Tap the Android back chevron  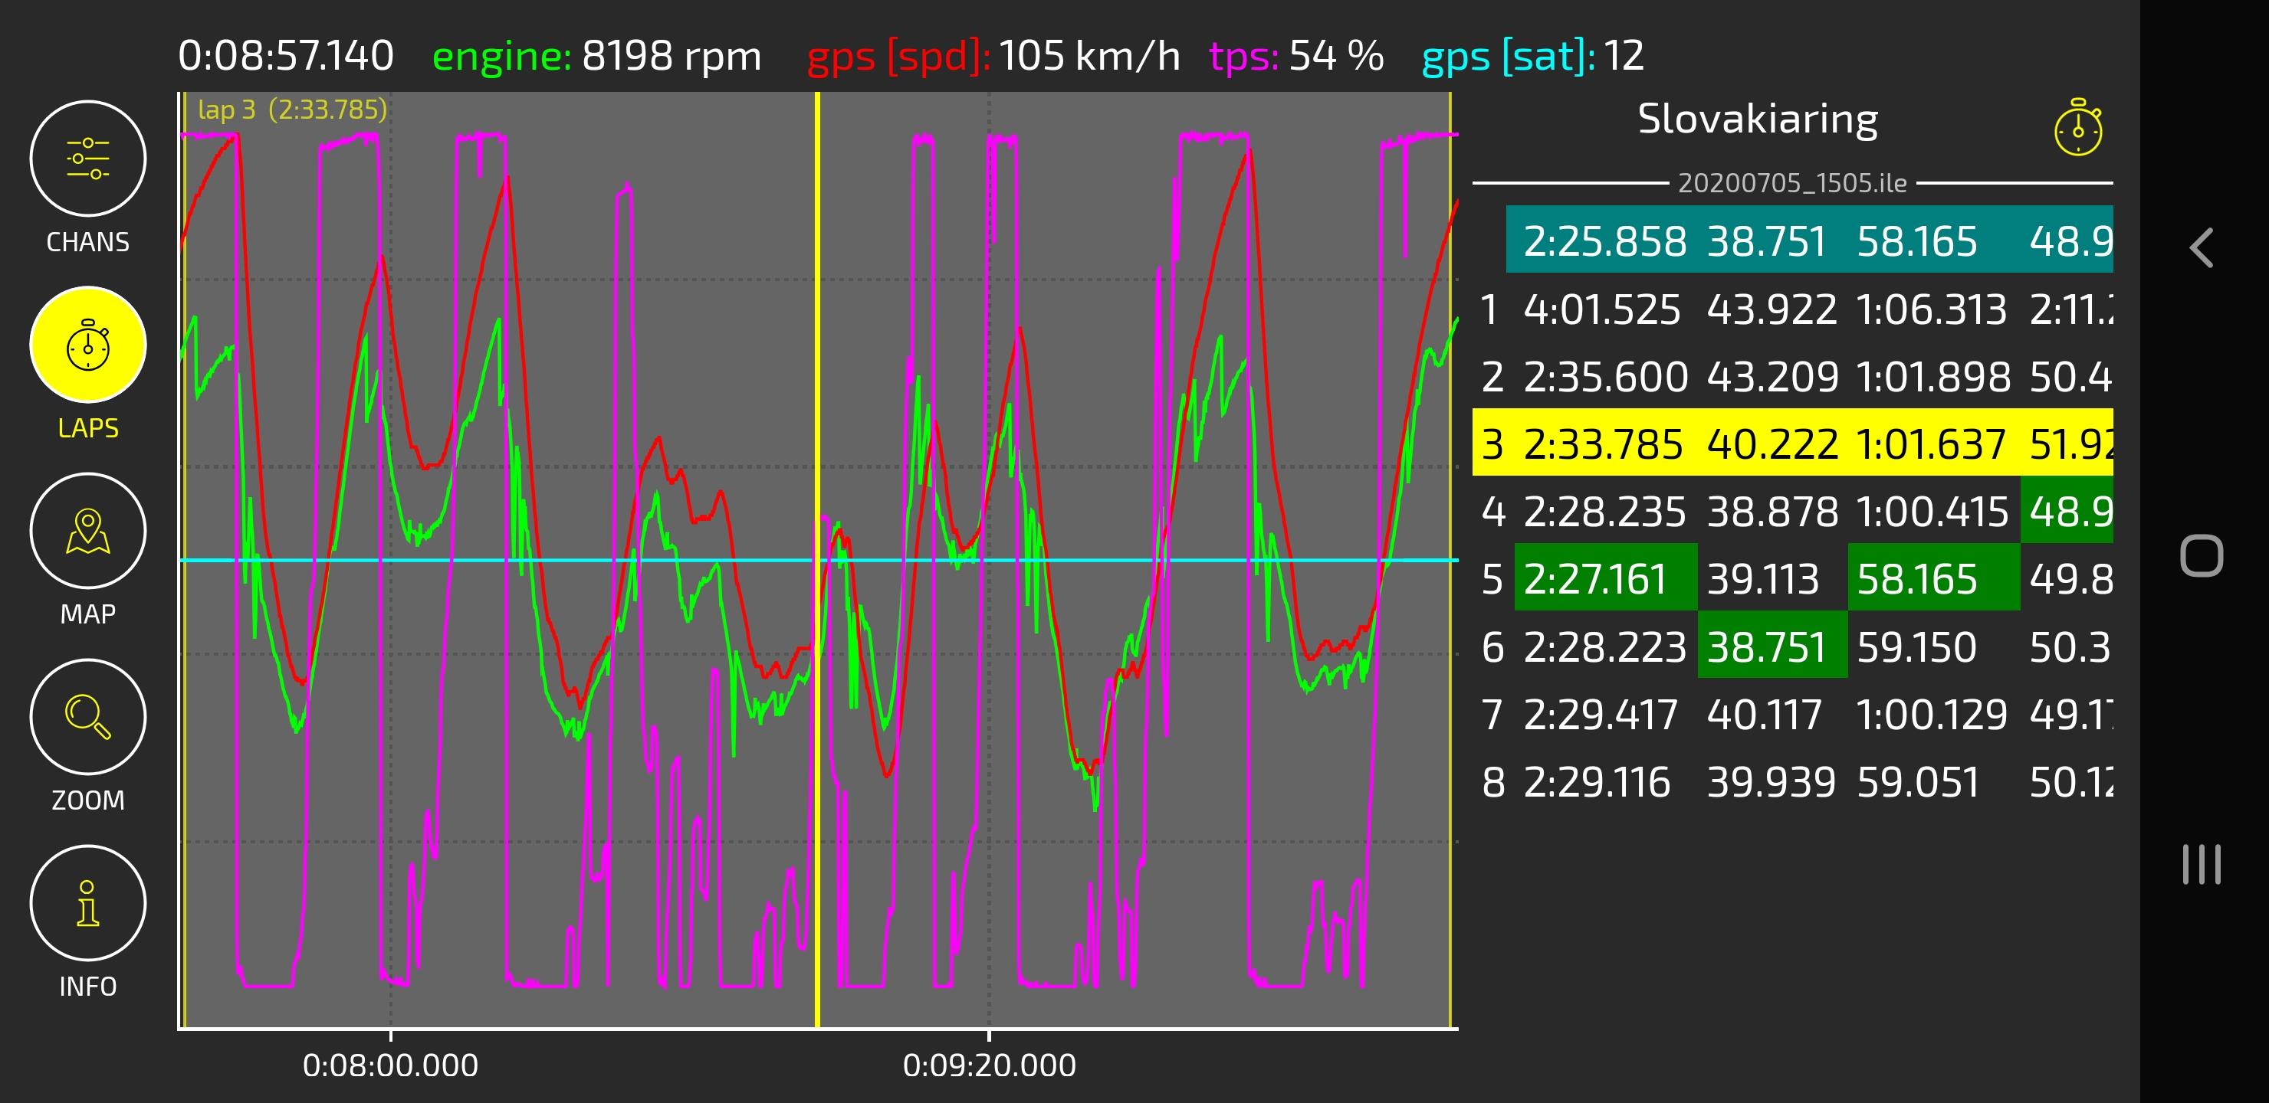pos(2202,247)
